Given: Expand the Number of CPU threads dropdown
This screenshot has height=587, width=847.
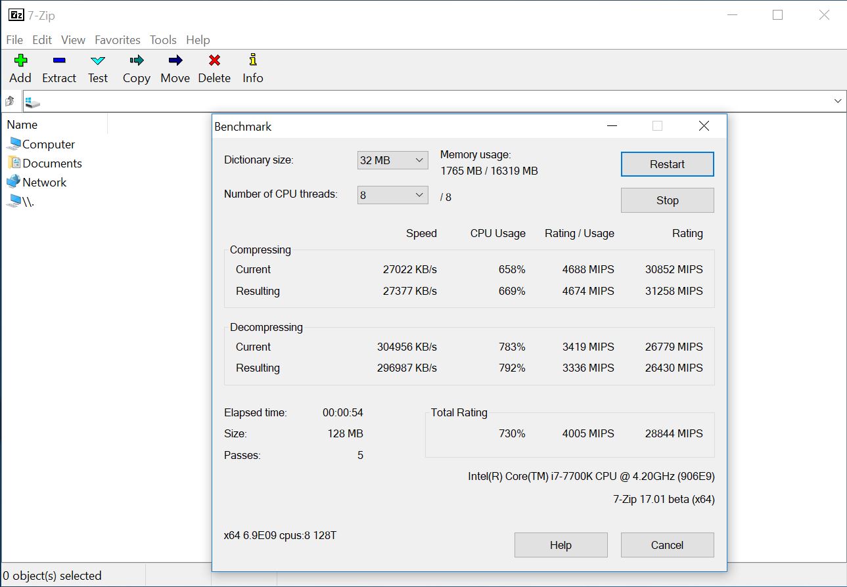Looking at the screenshot, I should click(x=392, y=195).
